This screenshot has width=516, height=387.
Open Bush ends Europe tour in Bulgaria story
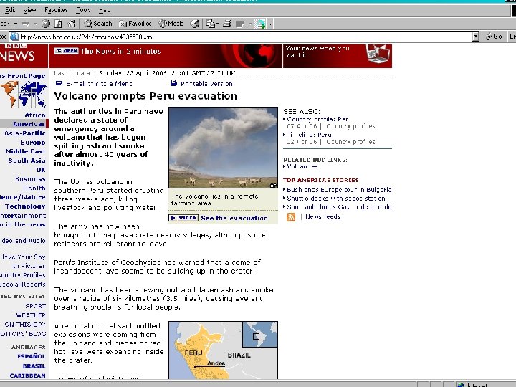point(339,190)
